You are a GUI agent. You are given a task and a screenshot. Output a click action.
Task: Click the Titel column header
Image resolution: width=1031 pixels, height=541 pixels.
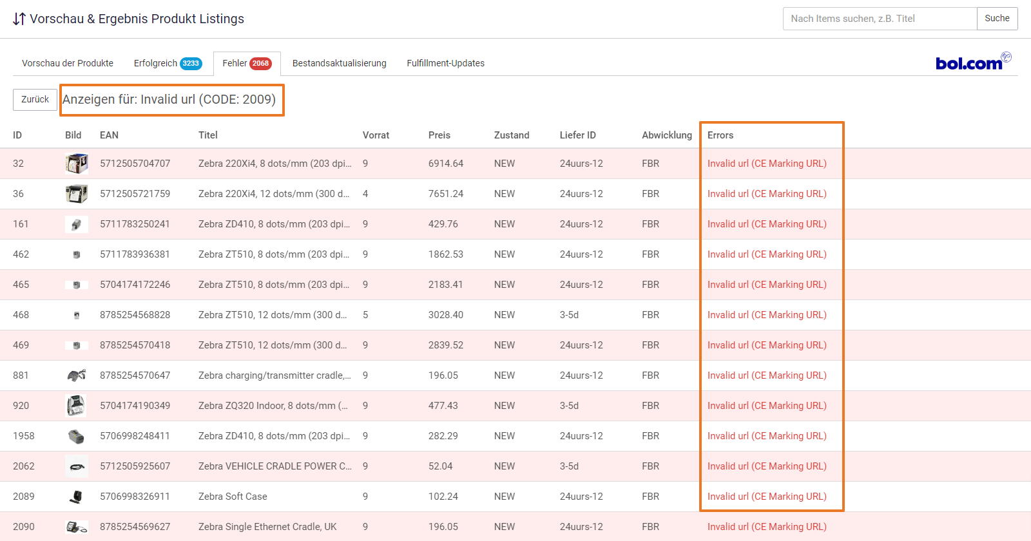pyautogui.click(x=208, y=135)
